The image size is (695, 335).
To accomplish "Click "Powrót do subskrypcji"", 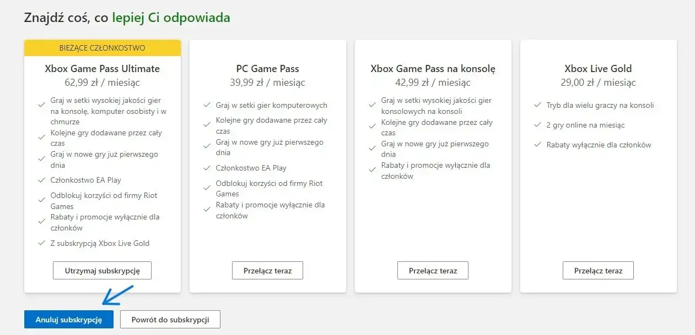I will coord(170,319).
